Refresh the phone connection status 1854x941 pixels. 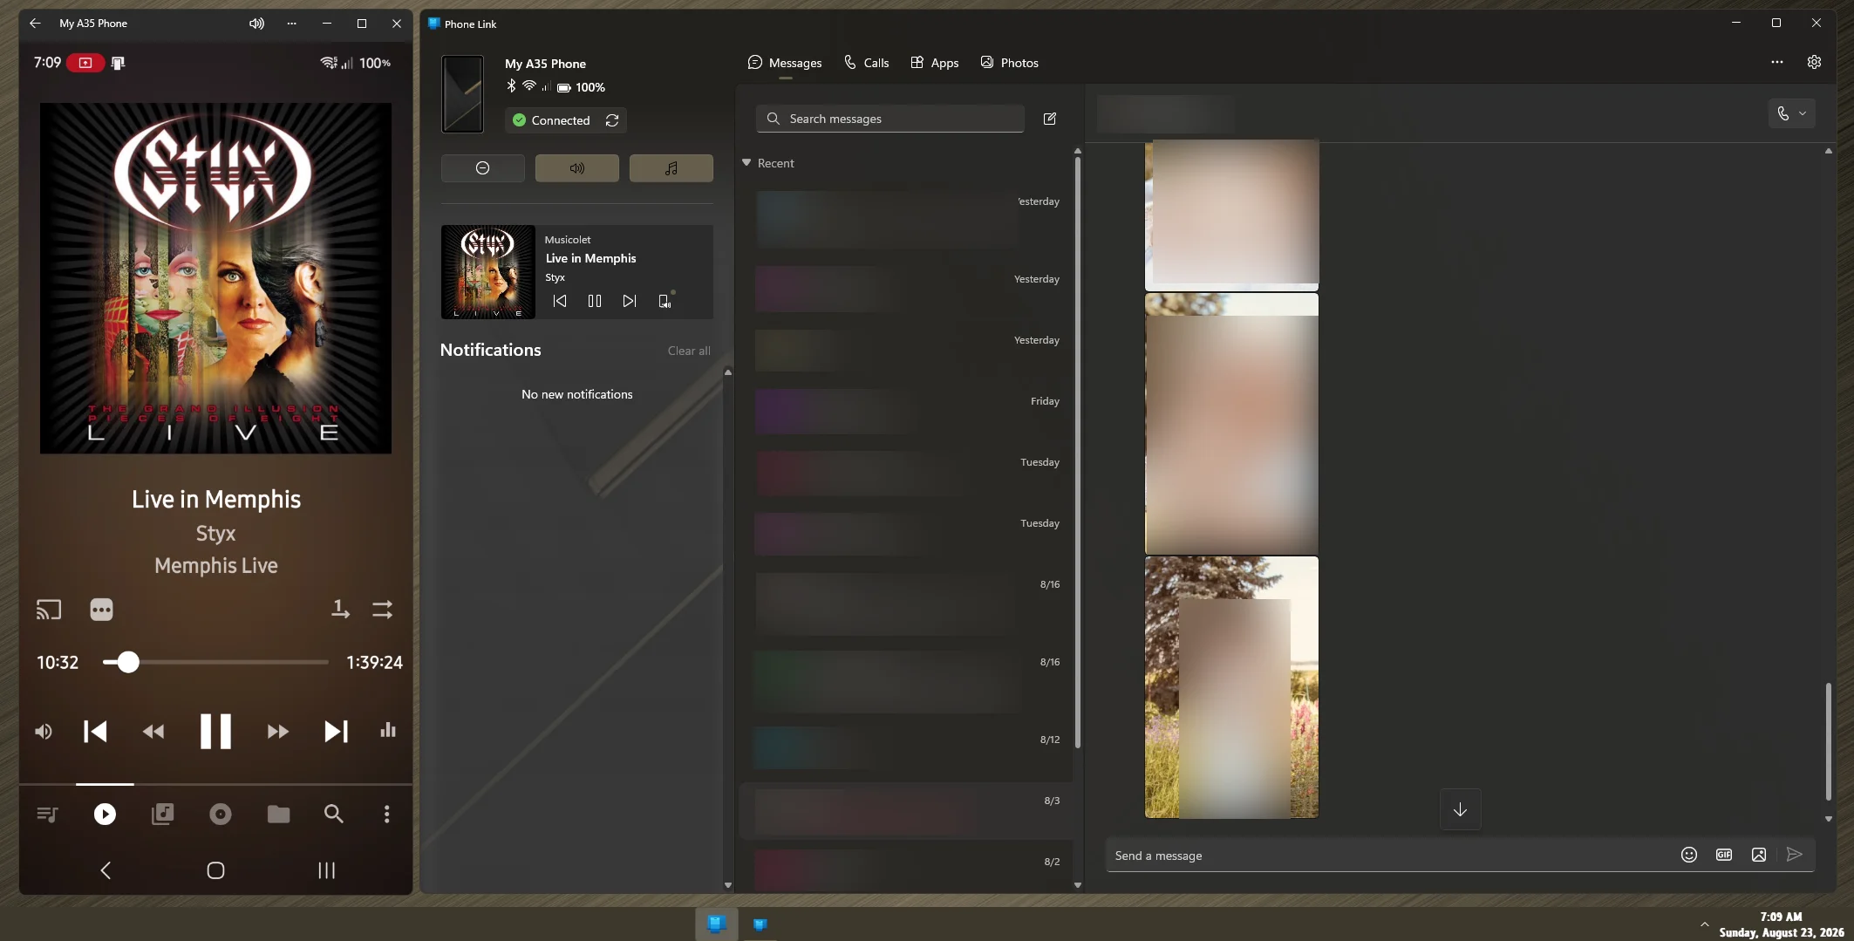[x=612, y=120]
